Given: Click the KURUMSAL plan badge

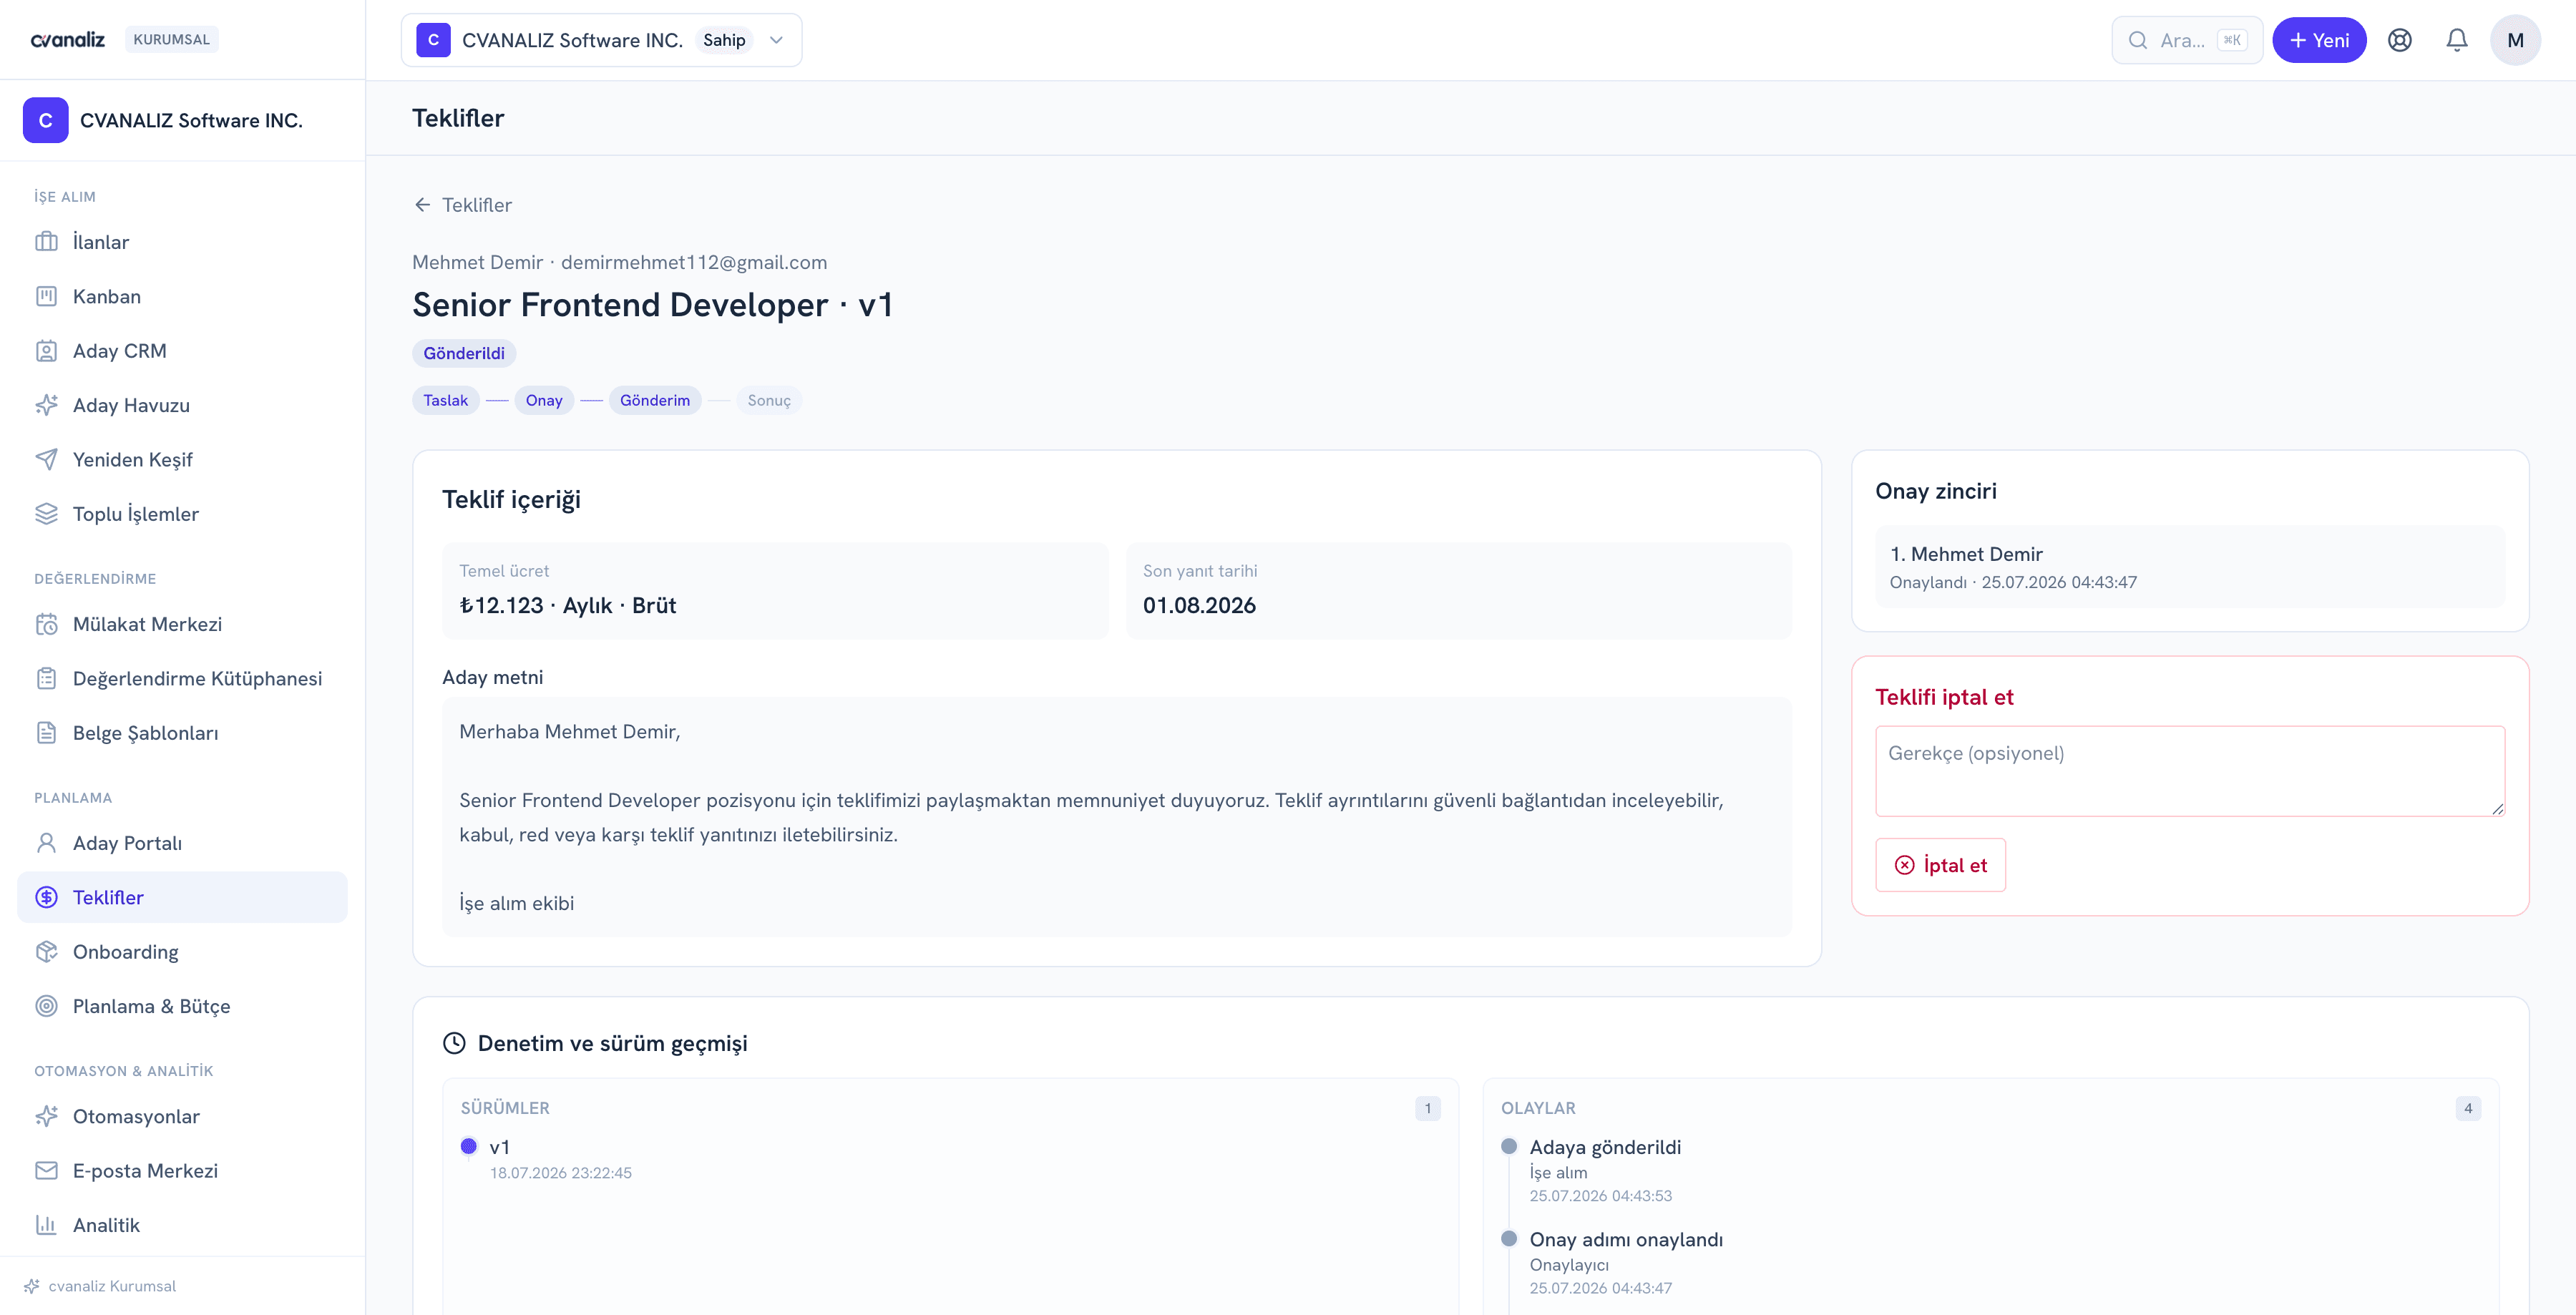Looking at the screenshot, I should coord(172,39).
